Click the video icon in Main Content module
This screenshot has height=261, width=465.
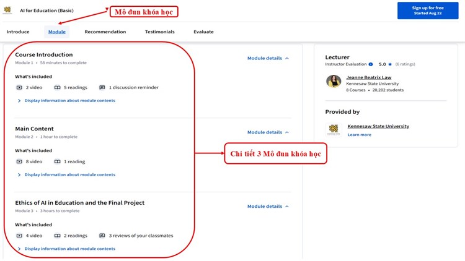[19, 162]
